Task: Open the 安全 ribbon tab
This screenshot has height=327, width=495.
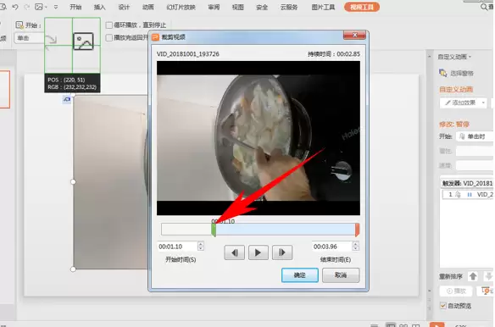Action: 262,7
